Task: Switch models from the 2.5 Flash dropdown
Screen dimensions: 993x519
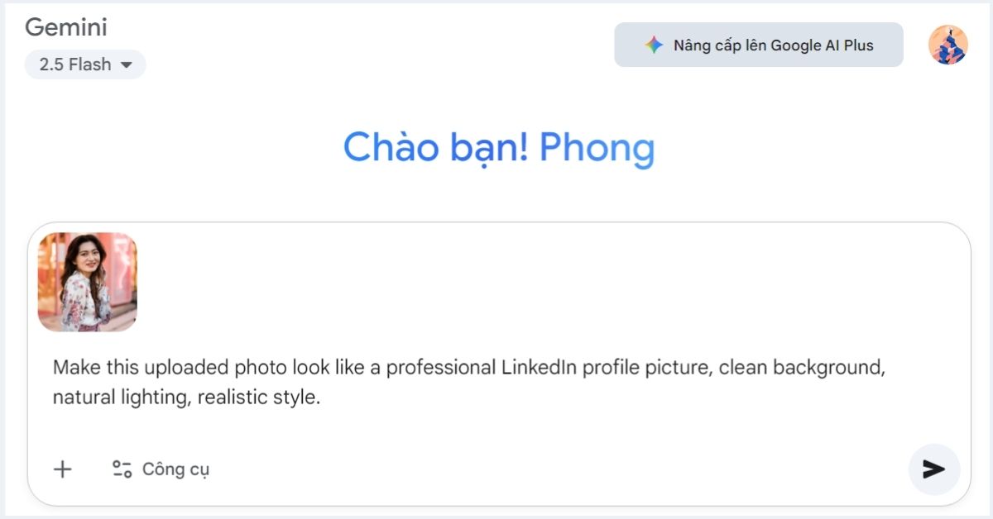Action: click(x=85, y=64)
